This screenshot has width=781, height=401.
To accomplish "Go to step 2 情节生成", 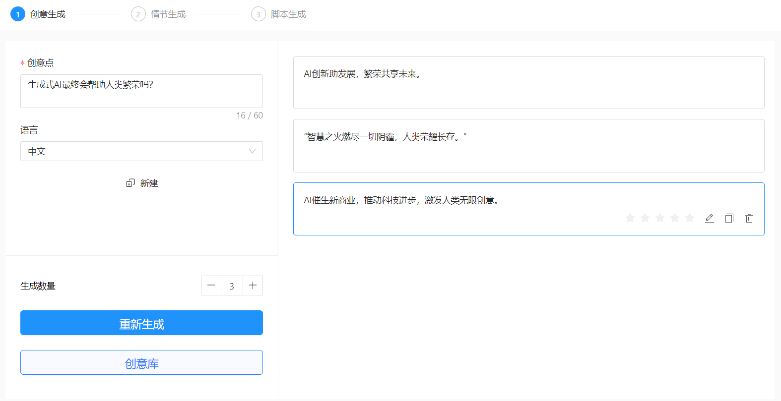I will click(x=158, y=14).
